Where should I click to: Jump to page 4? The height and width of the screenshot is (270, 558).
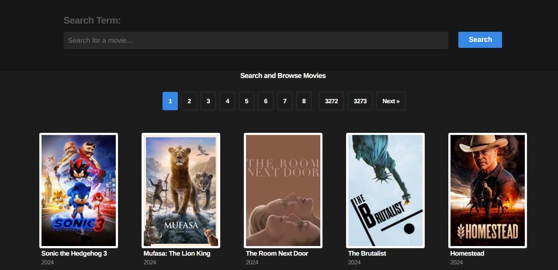point(227,101)
